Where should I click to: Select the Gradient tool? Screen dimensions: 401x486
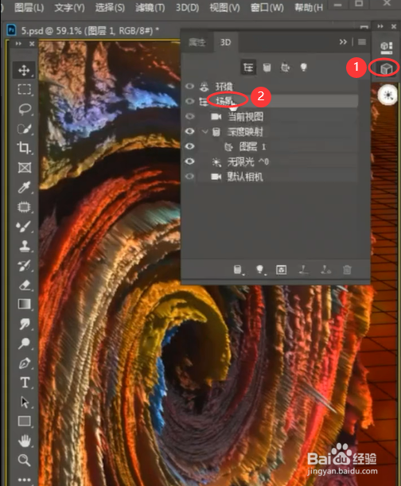[x=24, y=304]
